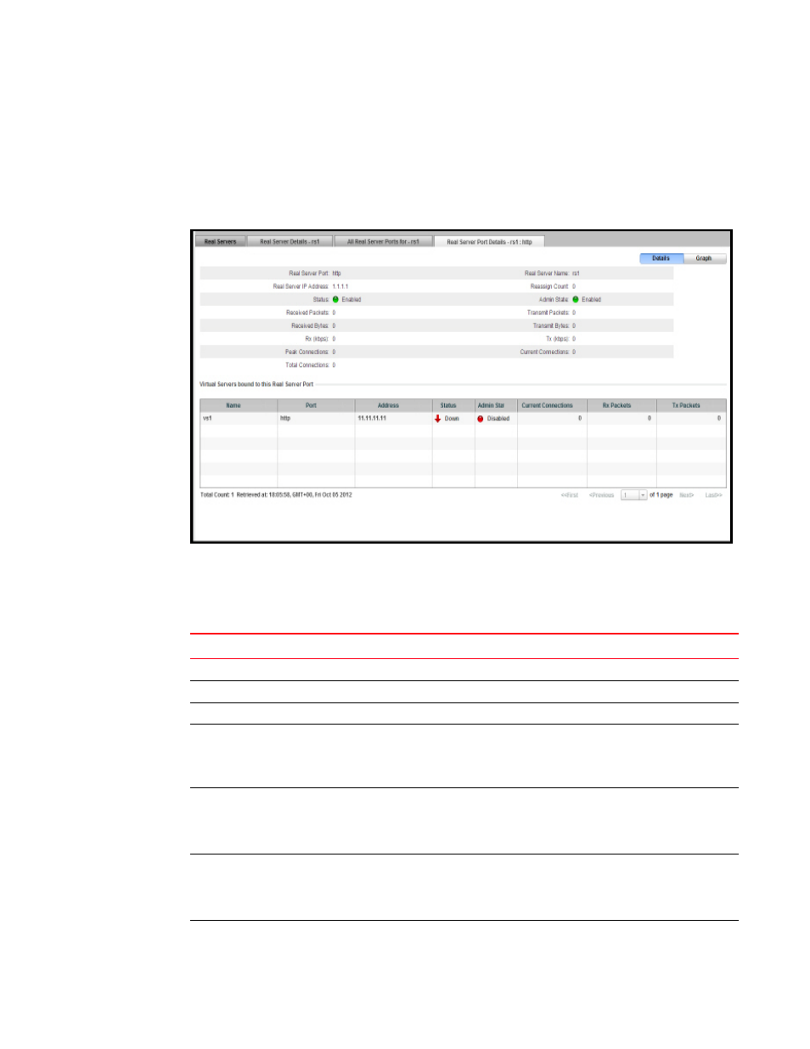Sort table by Status column header
Screen dimensions: 810x1049
point(453,405)
